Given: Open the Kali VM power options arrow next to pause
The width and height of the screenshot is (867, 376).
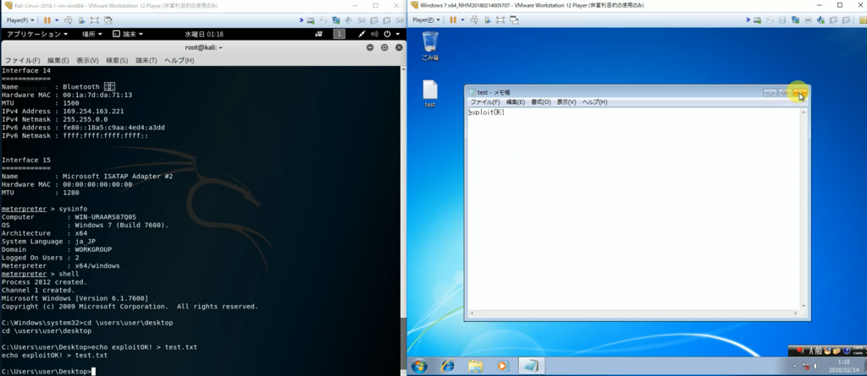Looking at the screenshot, I should pyautogui.click(x=57, y=20).
